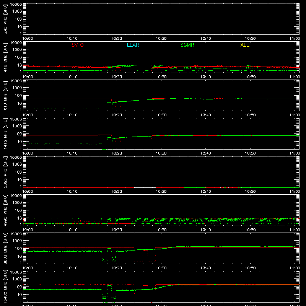Select the 15400 MHz [SFU] axis label
This screenshot has height=306, width=306.
[5, 286]
